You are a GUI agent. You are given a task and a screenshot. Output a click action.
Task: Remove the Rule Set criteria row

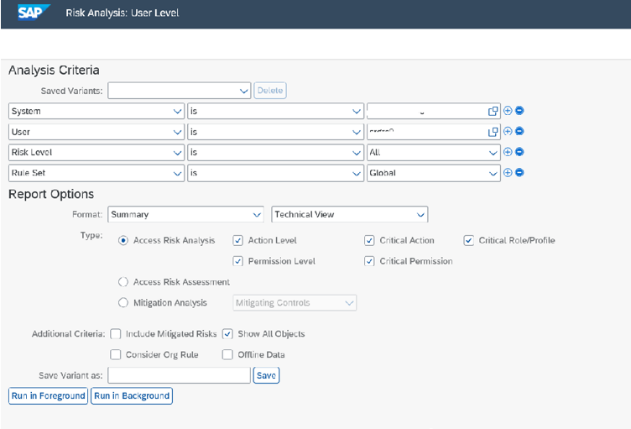pyautogui.click(x=519, y=172)
